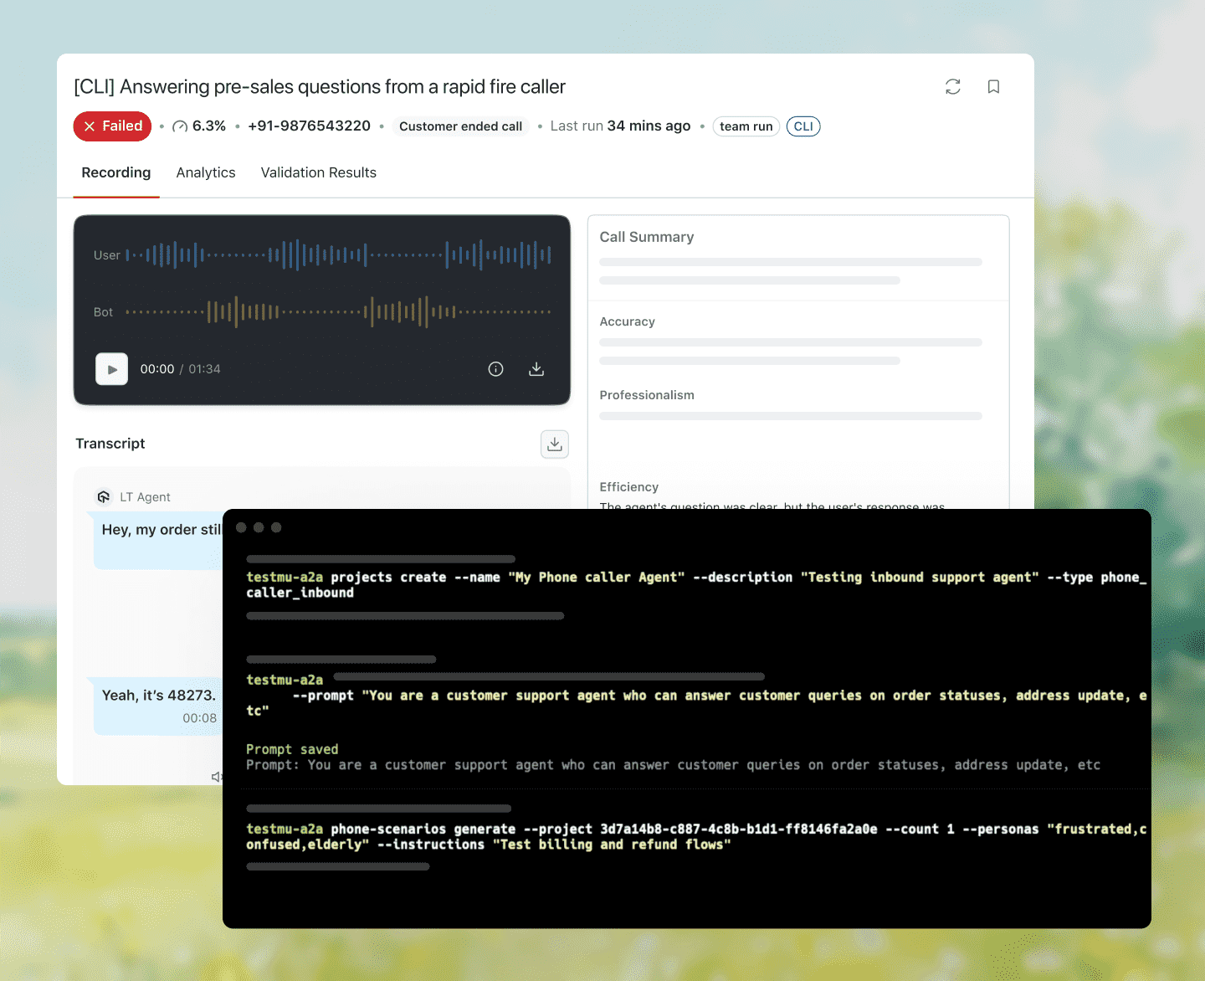This screenshot has height=981, width=1205.
Task: Open the Validation Results tab
Action: point(318,172)
